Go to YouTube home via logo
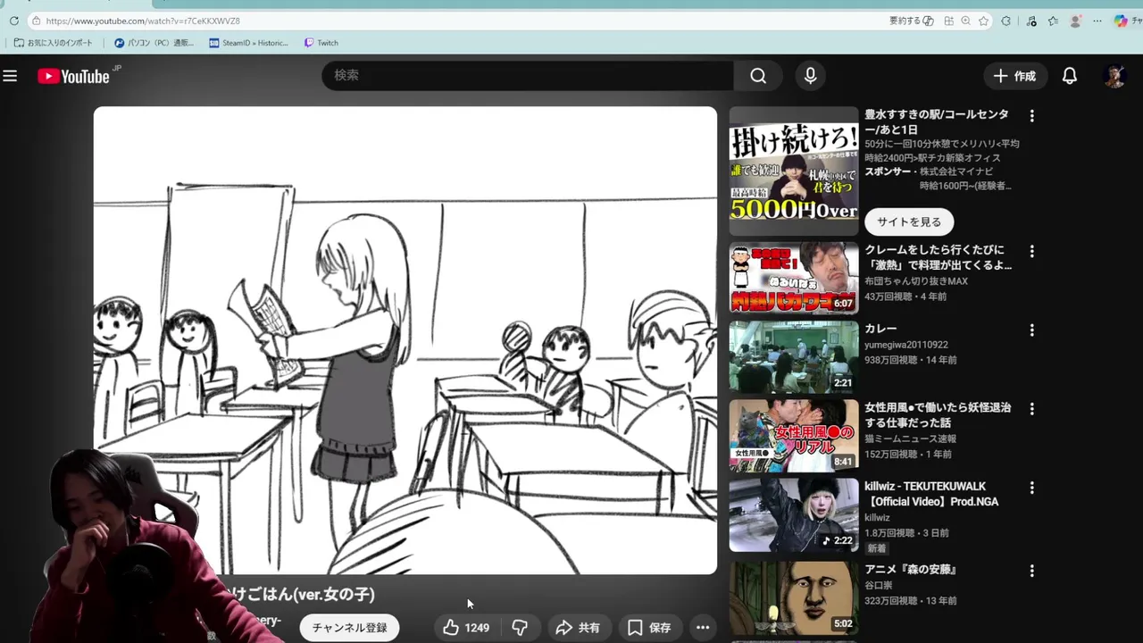 (73, 76)
